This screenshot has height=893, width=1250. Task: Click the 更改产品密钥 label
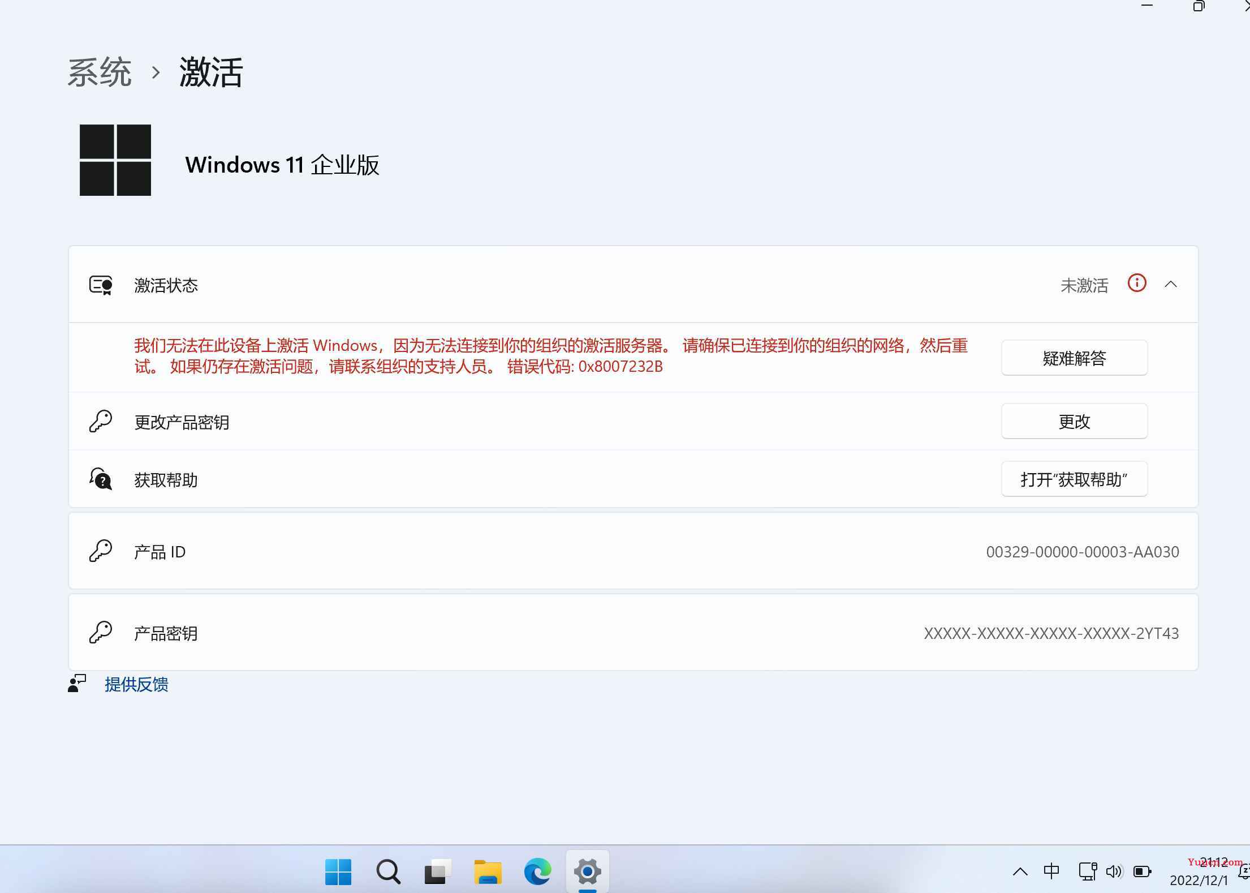point(182,422)
